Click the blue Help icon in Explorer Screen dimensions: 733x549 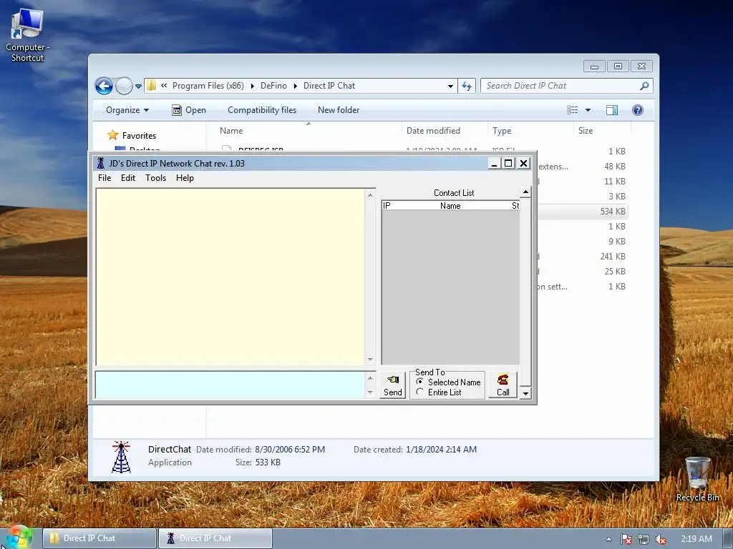637,109
